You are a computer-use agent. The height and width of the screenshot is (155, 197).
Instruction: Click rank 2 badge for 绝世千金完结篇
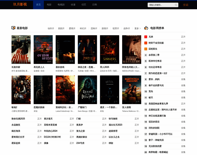pyautogui.click(x=146, y=43)
